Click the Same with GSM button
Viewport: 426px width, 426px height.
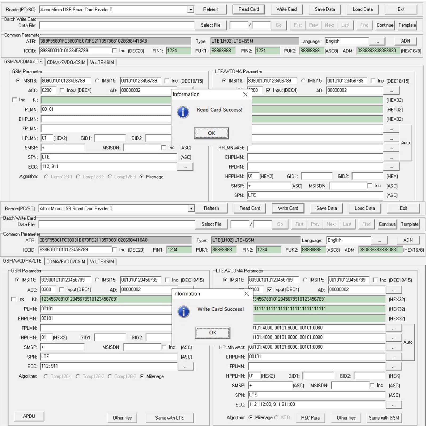click(x=384, y=418)
